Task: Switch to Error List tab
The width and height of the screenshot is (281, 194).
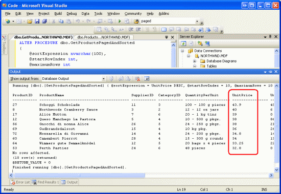Action: (20, 182)
